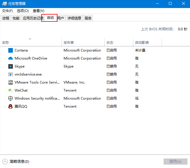Image resolution: width=190 pixels, height=168 pixels.
Task: Click the 腾讯QQ penguin icon
Action: point(10,106)
